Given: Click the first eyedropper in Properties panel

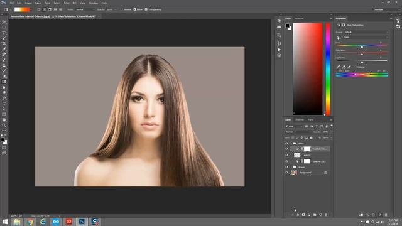Looking at the screenshot, I should (338, 67).
